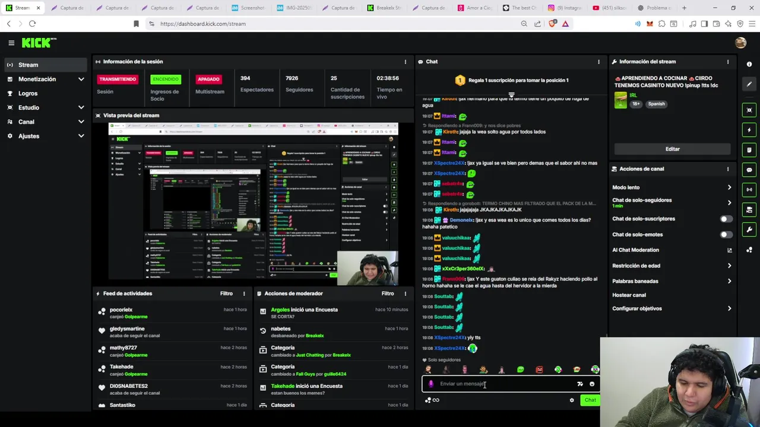Select Logros in the left sidebar
Viewport: 760px width, 427px height.
coord(45,93)
